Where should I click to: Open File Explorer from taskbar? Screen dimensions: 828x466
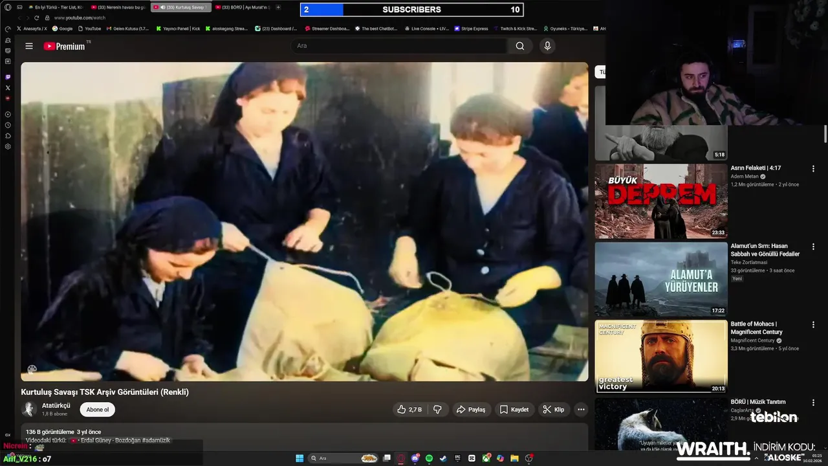[514, 458]
